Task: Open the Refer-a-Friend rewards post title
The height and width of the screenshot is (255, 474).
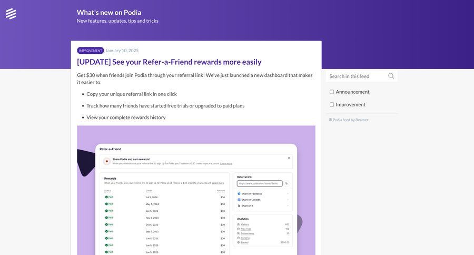Action: click(x=169, y=62)
